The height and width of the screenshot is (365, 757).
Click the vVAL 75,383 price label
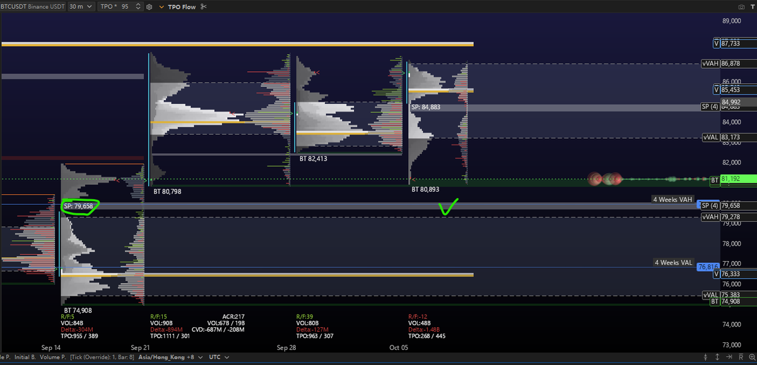pos(729,295)
